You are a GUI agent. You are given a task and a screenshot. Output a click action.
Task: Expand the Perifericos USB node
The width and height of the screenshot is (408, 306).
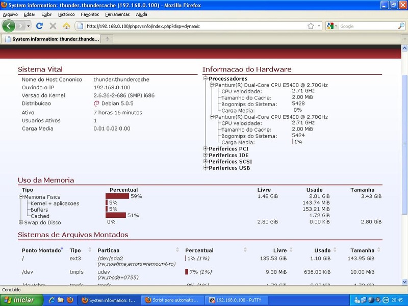click(x=206, y=168)
